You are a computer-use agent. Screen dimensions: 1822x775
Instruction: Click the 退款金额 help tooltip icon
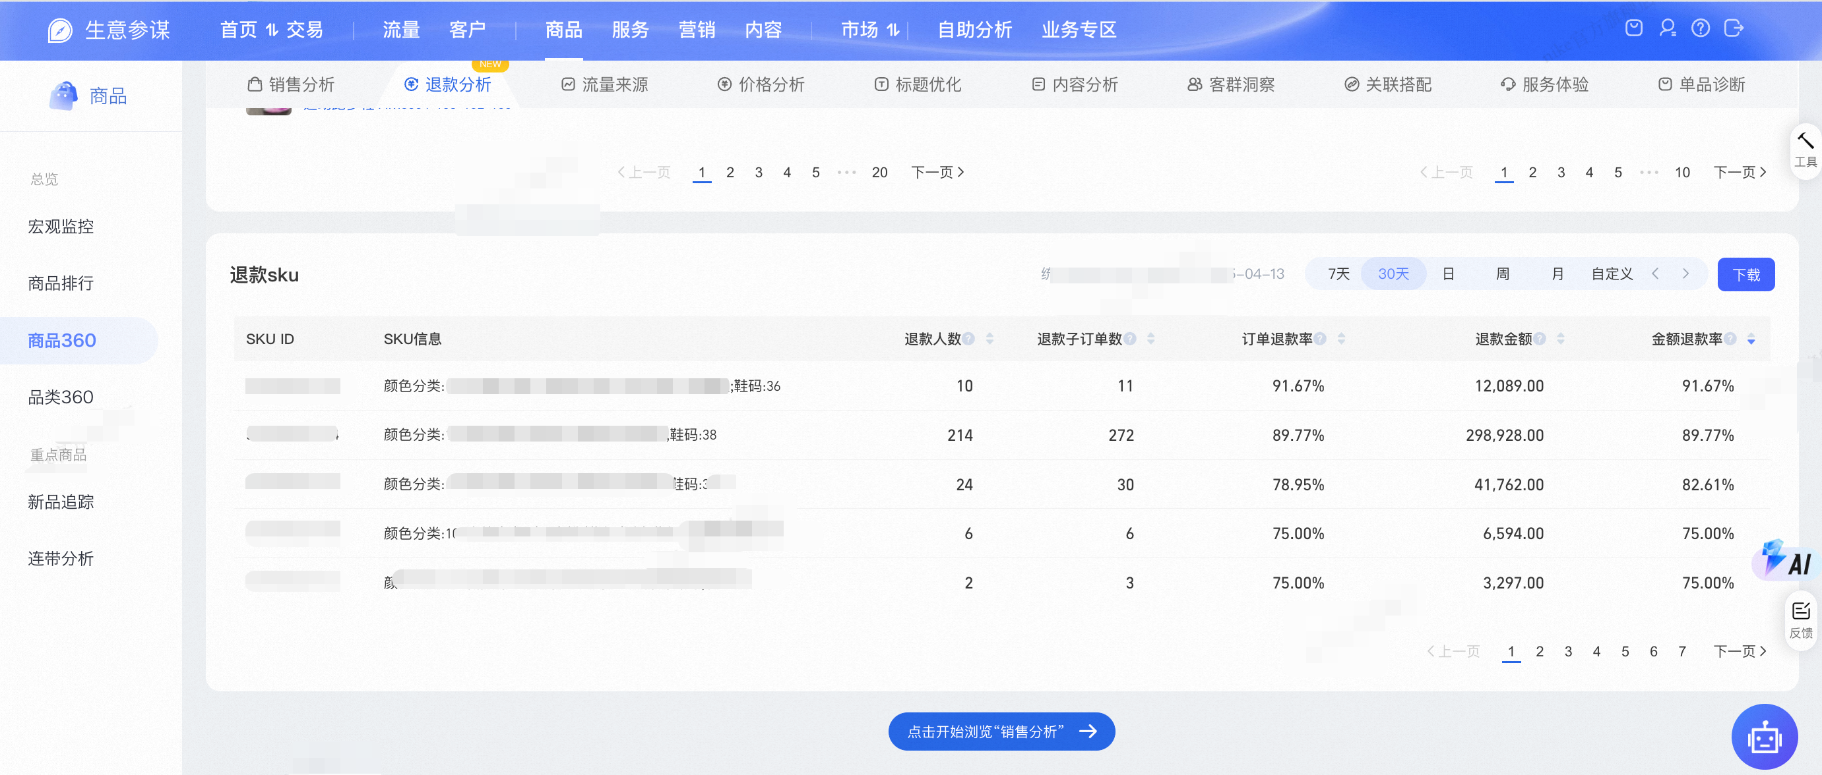point(1540,338)
